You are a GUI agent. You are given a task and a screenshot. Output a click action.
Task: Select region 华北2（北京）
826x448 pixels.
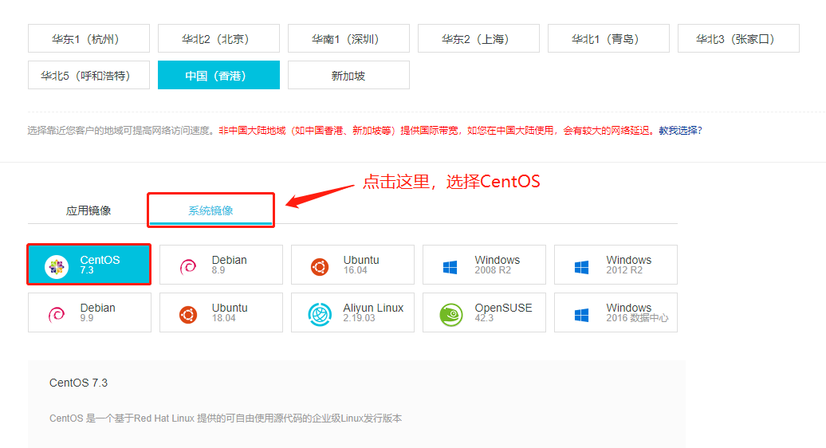click(218, 38)
